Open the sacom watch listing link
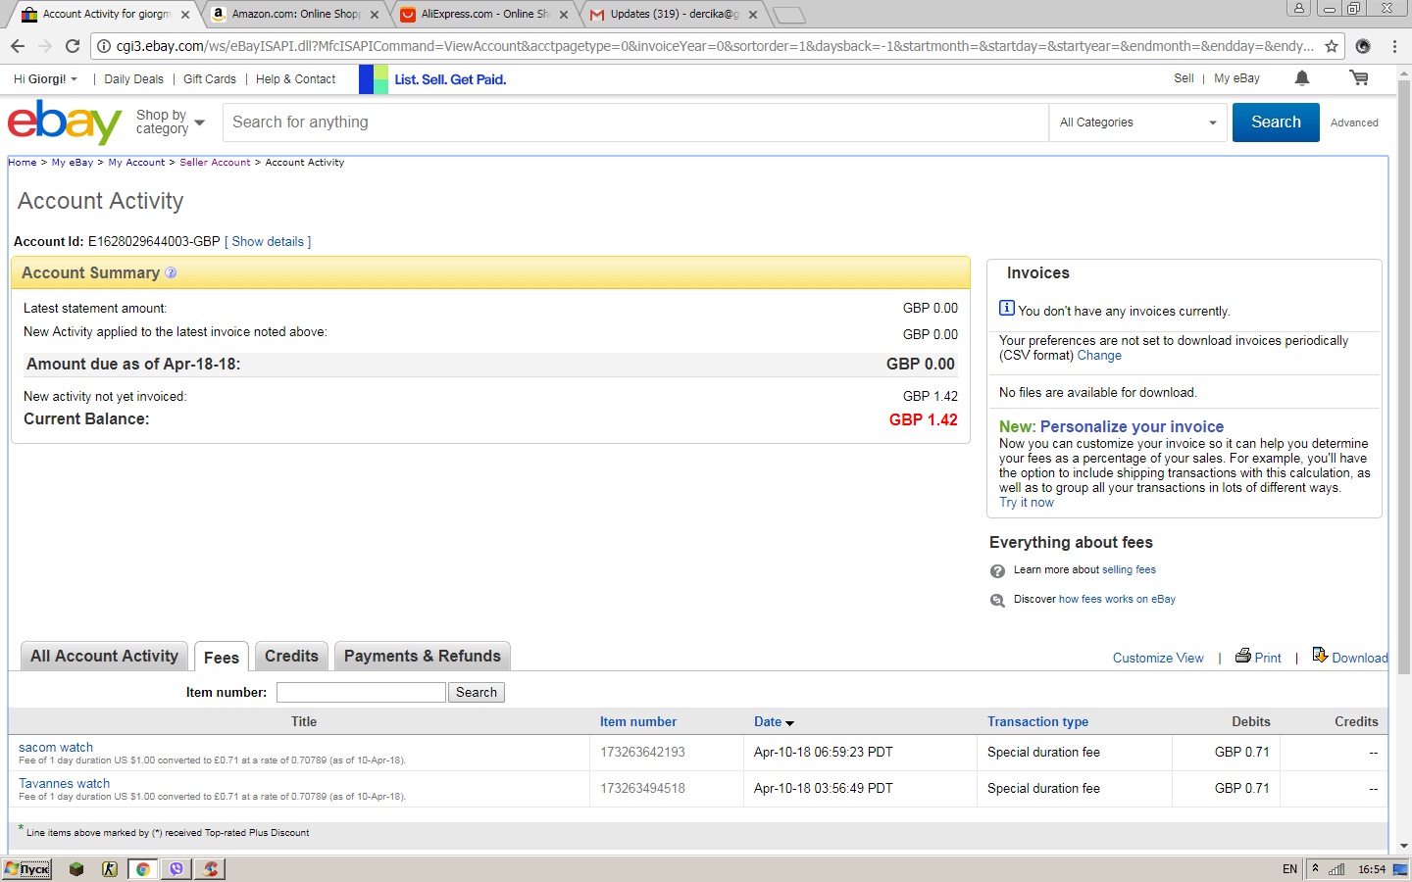1412x882 pixels. pyautogui.click(x=56, y=748)
